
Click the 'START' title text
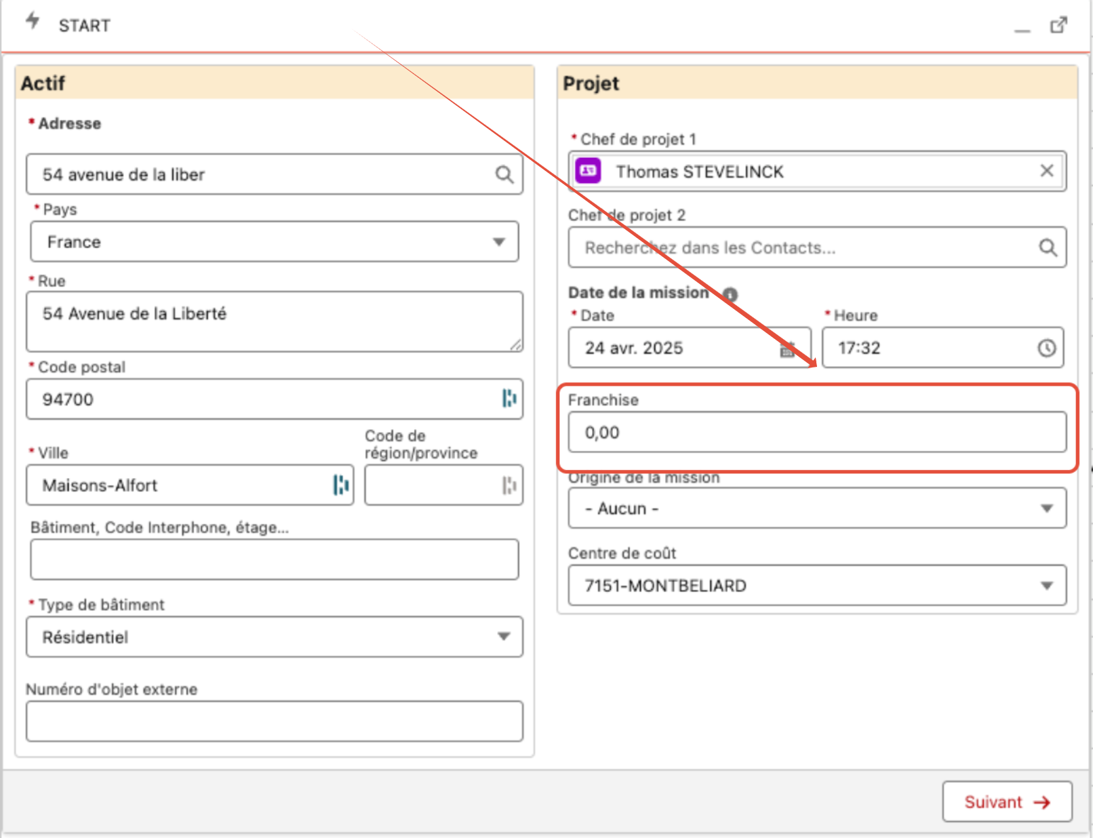84,26
